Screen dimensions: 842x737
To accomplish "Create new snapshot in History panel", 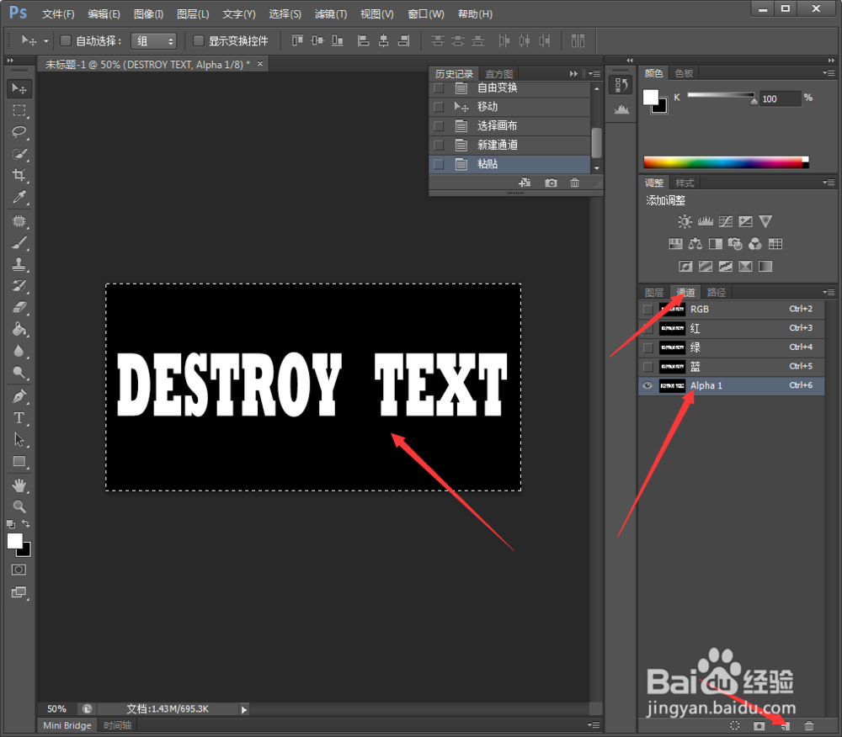I will click(x=551, y=183).
